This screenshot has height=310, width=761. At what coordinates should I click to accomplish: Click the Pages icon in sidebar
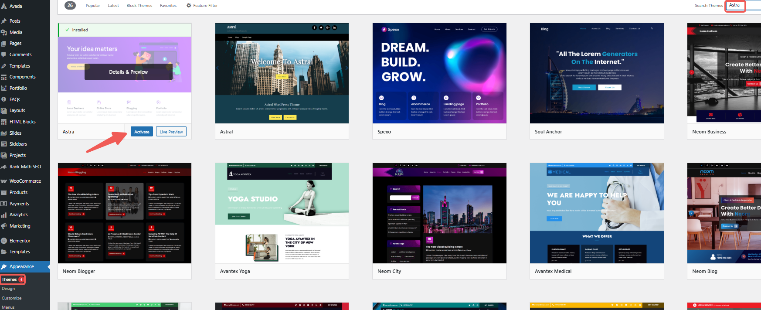coord(3,44)
